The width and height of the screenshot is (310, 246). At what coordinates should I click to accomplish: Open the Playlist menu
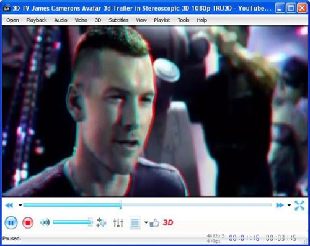(x=162, y=20)
